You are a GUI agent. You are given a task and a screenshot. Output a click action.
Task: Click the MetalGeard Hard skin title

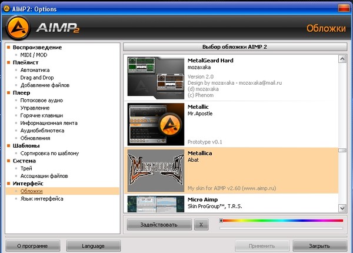point(211,61)
